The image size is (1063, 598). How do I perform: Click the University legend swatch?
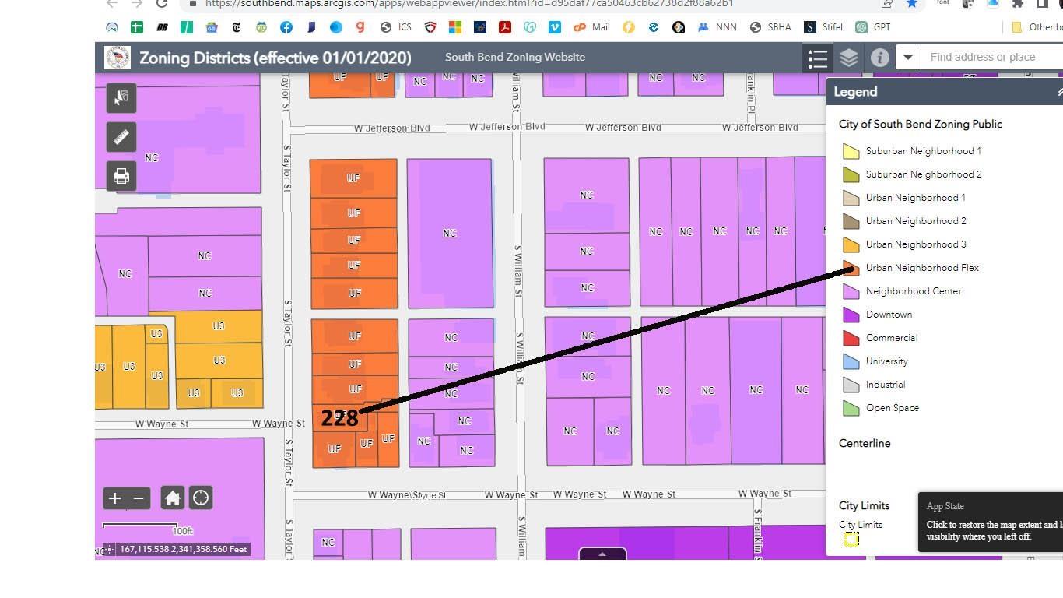click(x=851, y=361)
